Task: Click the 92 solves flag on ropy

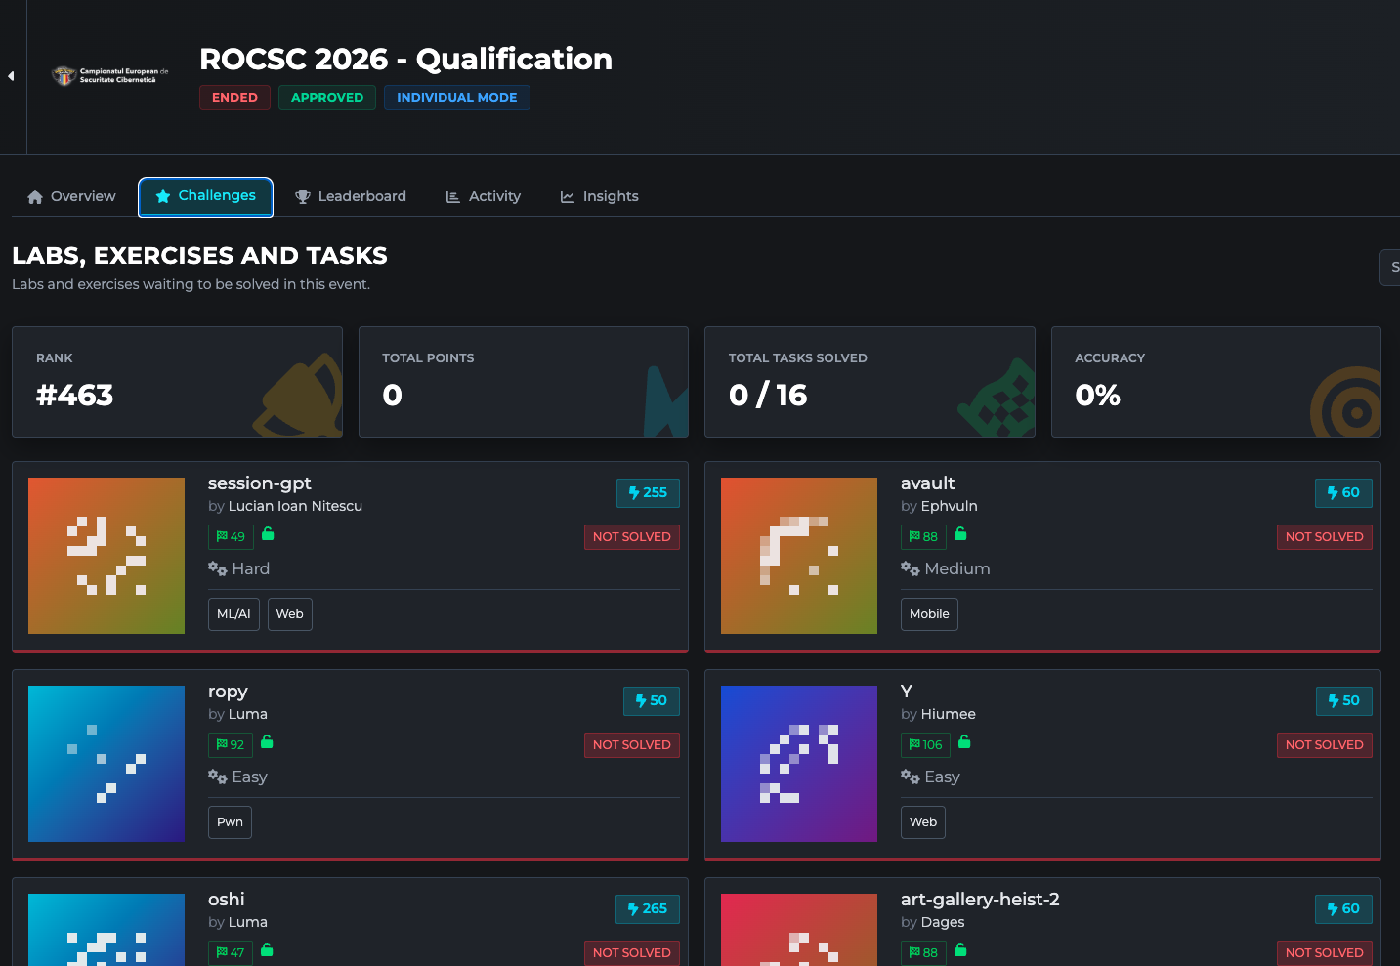Action: coord(231,745)
